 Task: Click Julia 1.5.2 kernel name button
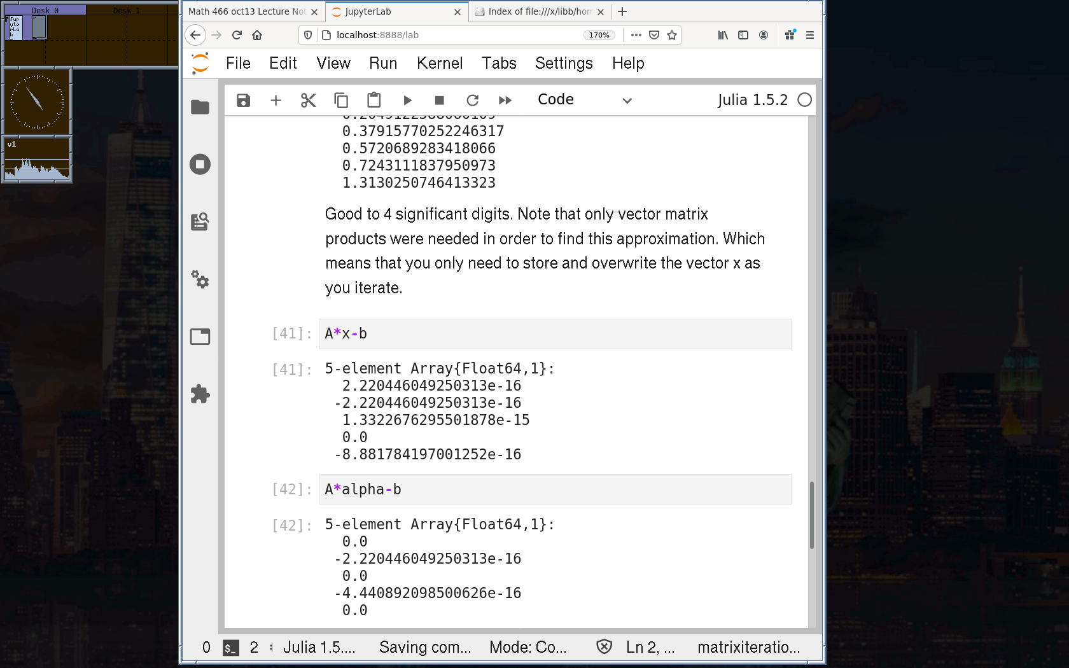(752, 100)
